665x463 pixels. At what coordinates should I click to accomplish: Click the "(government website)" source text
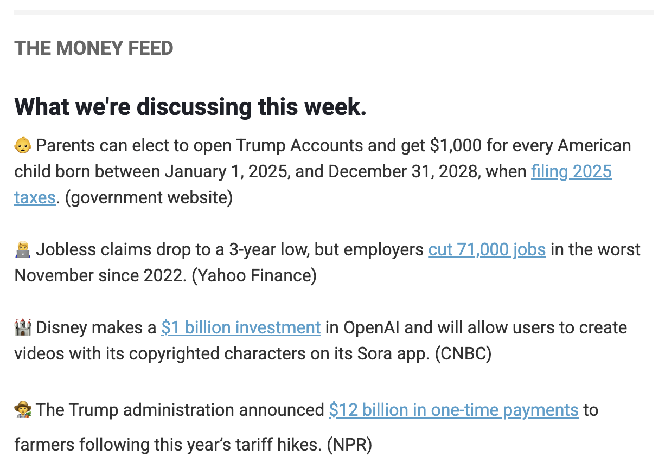click(149, 197)
